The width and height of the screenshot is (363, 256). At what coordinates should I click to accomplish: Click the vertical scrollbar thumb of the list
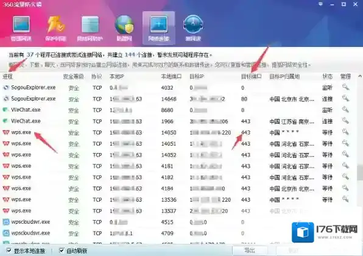[360, 172]
